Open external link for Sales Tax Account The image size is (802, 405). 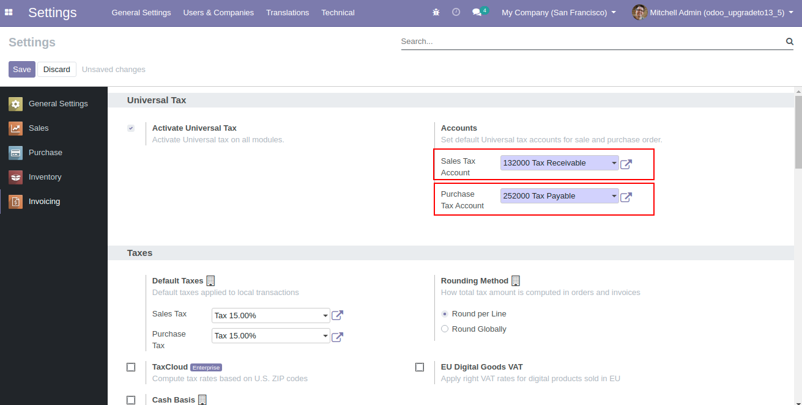(x=626, y=164)
